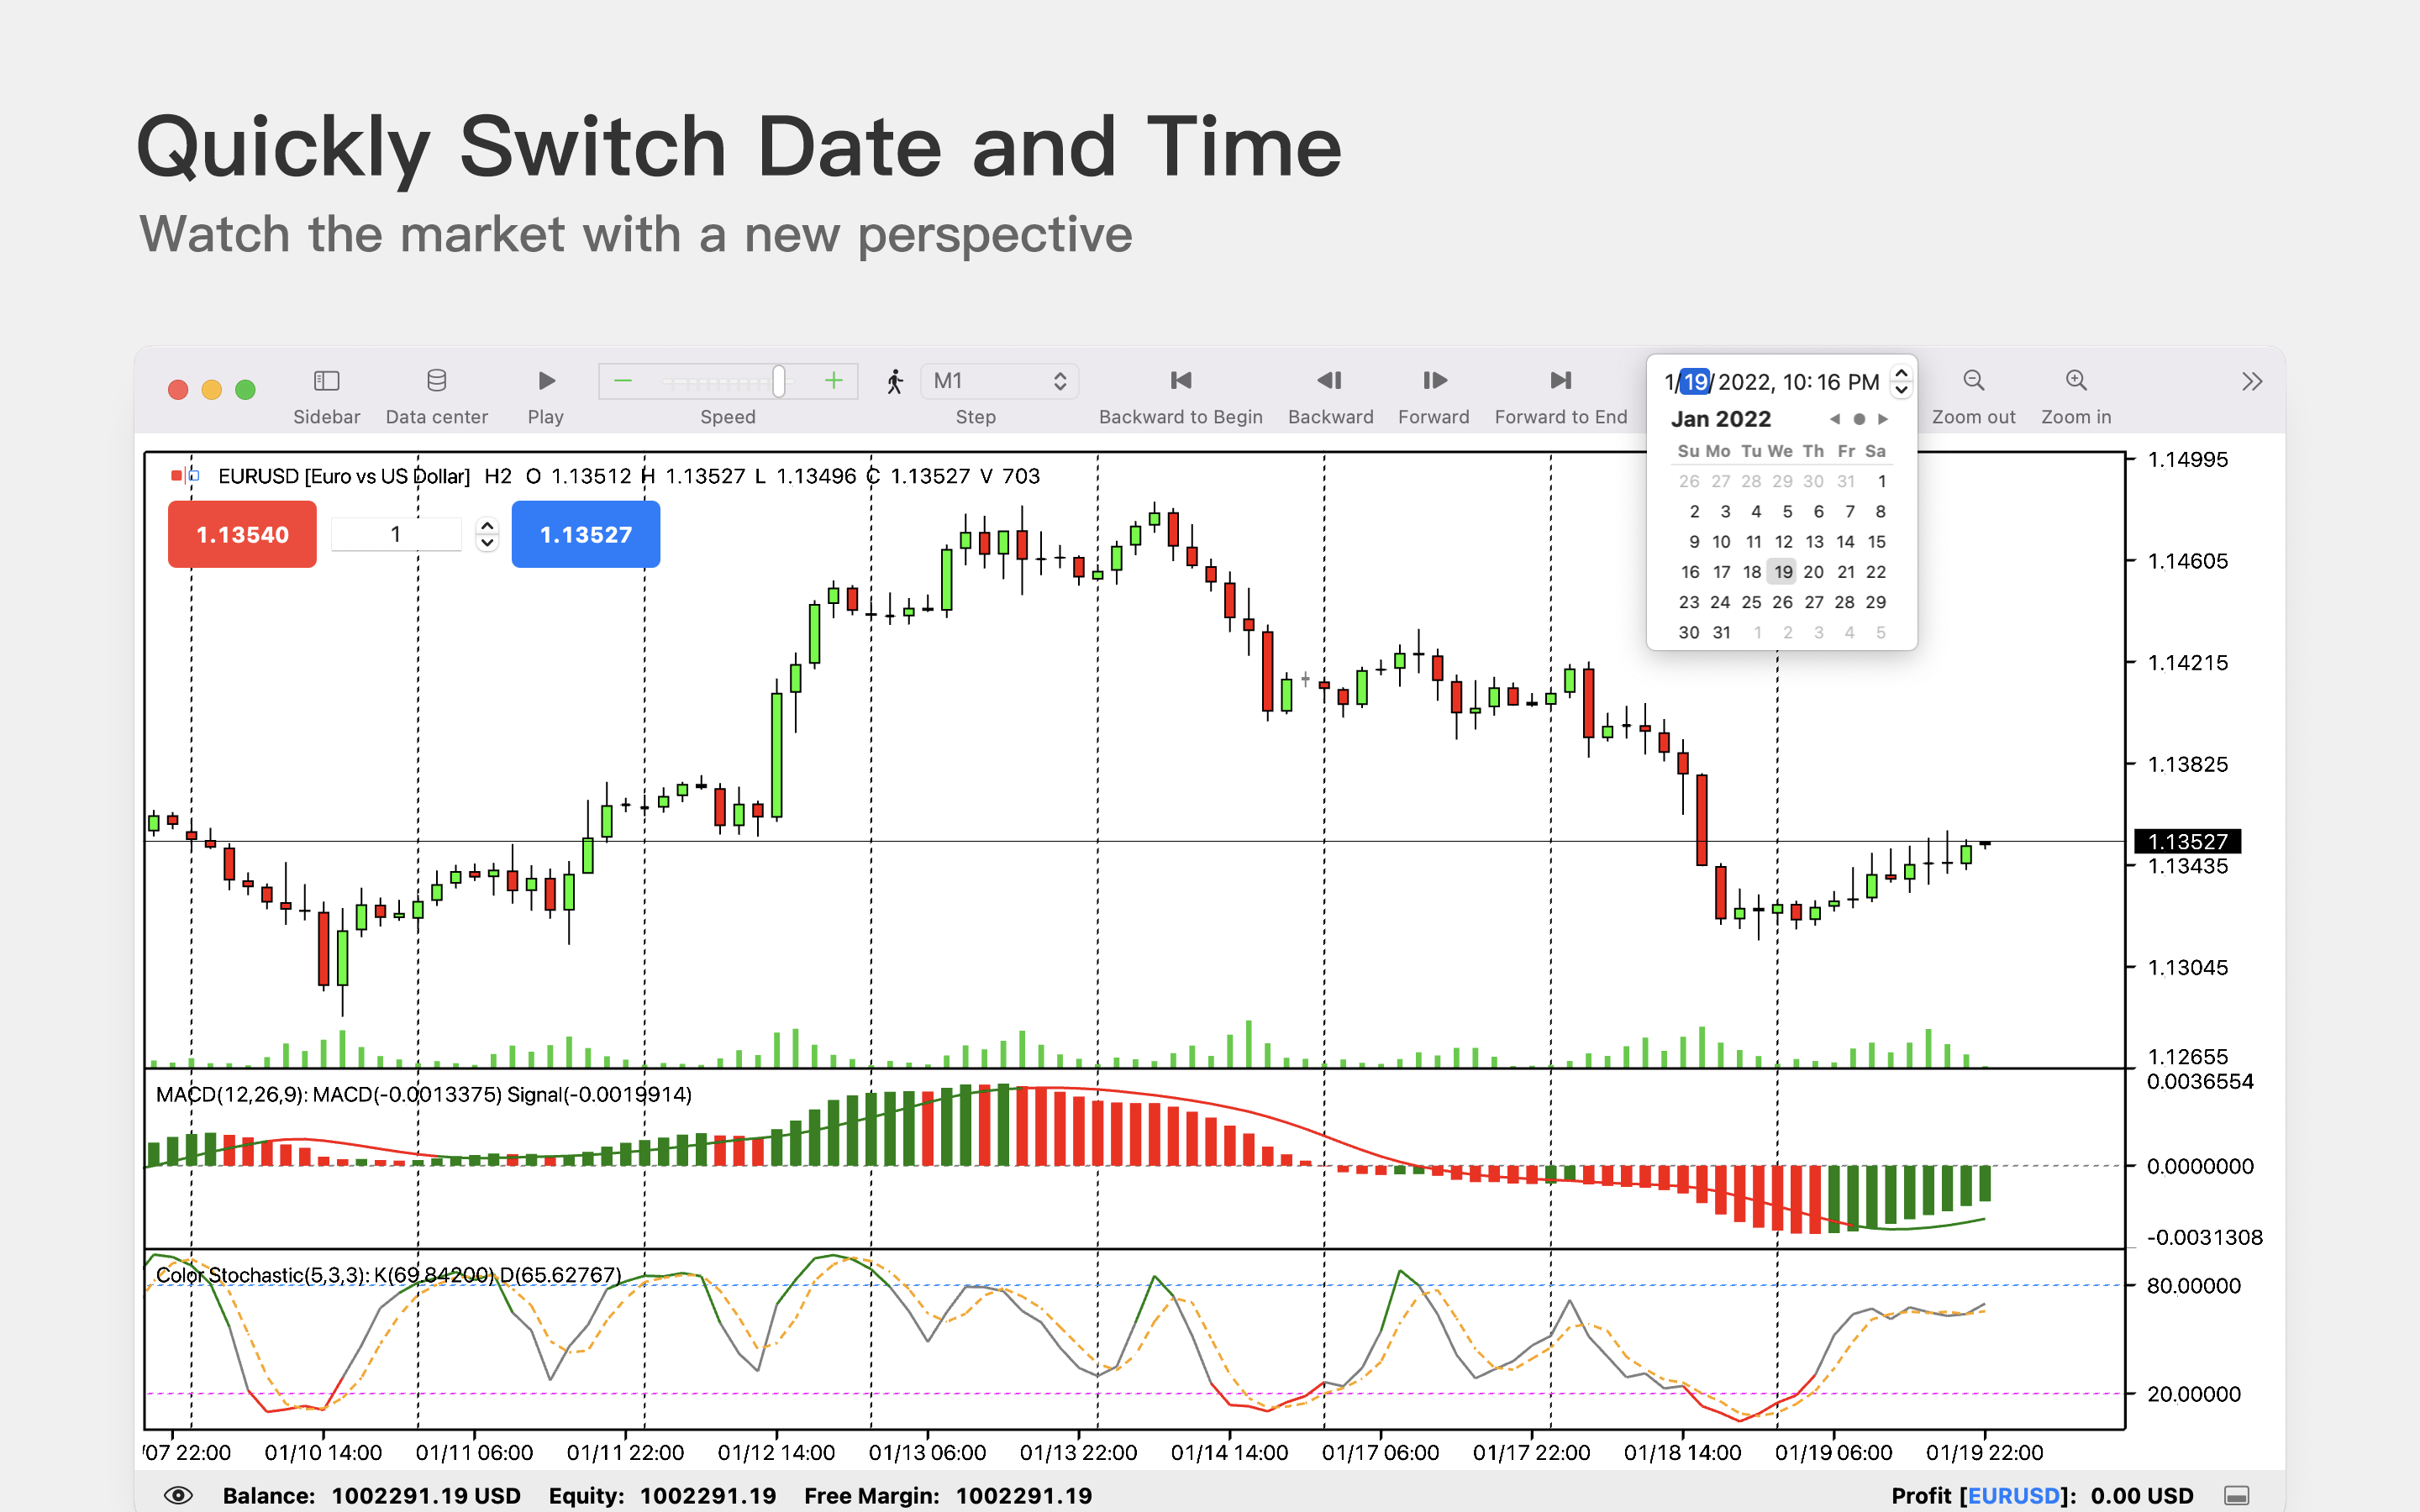2420x1512 pixels.
Task: Toggle the eye icon in the status bar
Action: pos(178,1495)
